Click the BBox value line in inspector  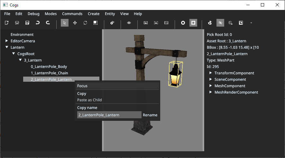233,47
